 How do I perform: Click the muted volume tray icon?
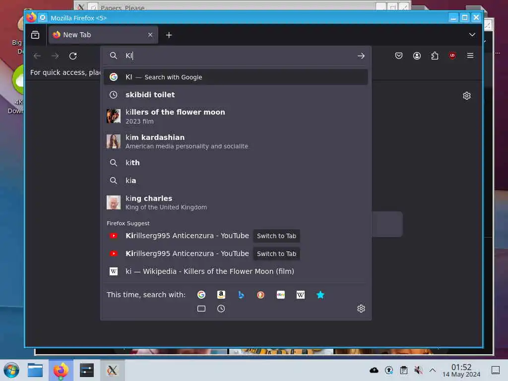(418, 370)
